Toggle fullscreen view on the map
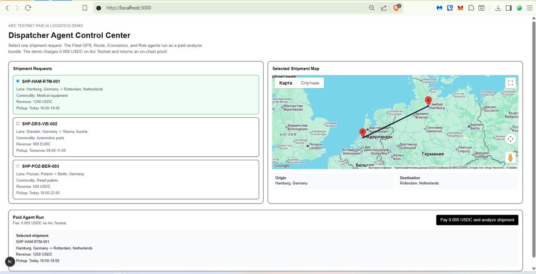Viewport: 536px width, 274px height. click(511, 83)
